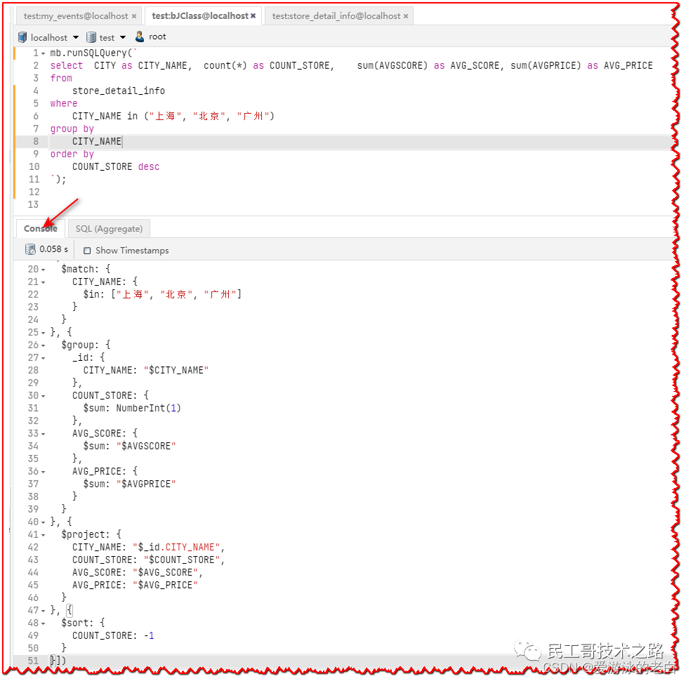Collapse the $sort block at line 48

pyautogui.click(x=43, y=623)
